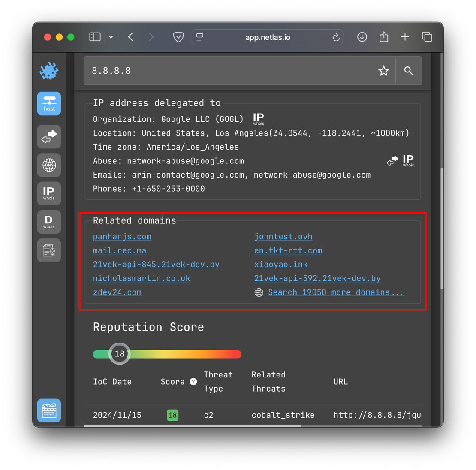
Task: Show the Score help question mark
Action: click(193, 382)
